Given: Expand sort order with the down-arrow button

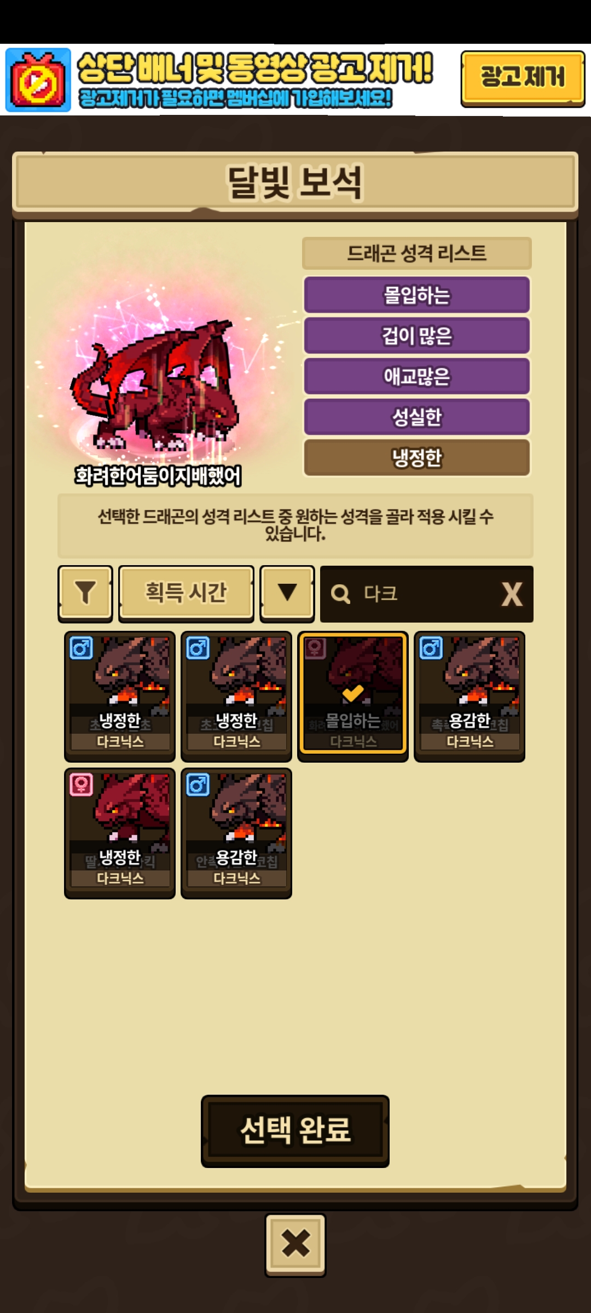Looking at the screenshot, I should pos(287,594).
